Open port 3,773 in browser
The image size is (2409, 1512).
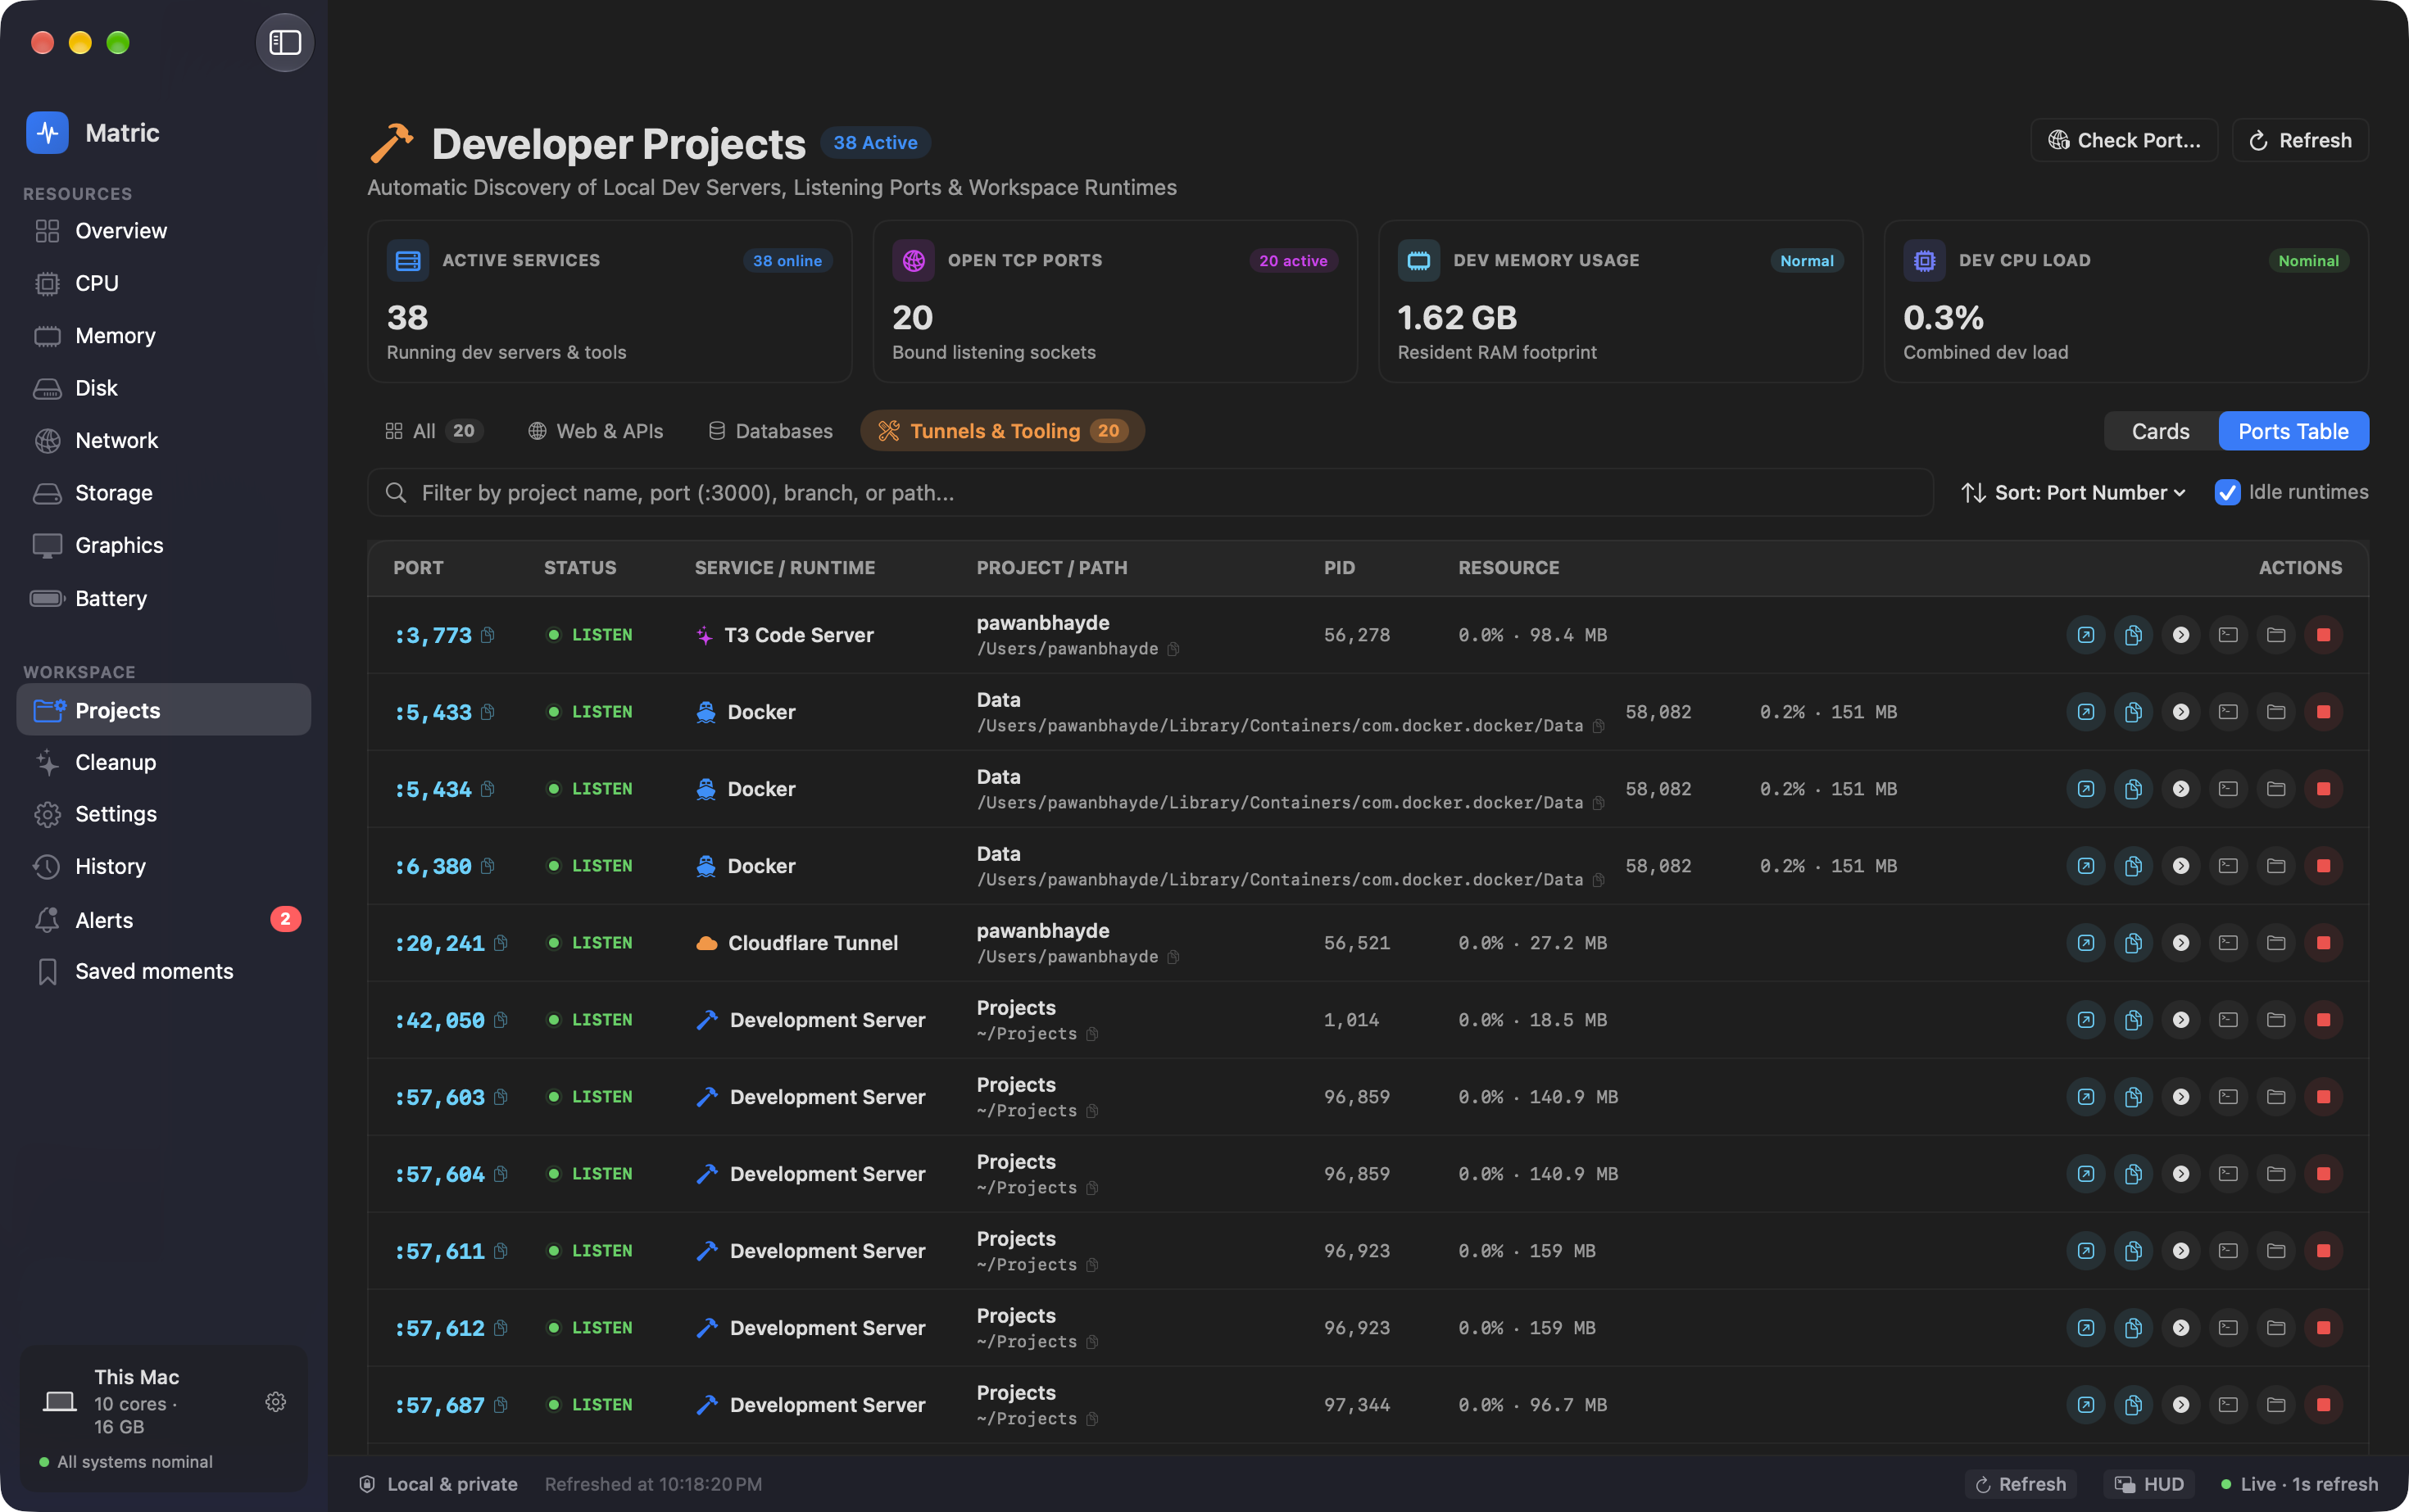(2086, 635)
